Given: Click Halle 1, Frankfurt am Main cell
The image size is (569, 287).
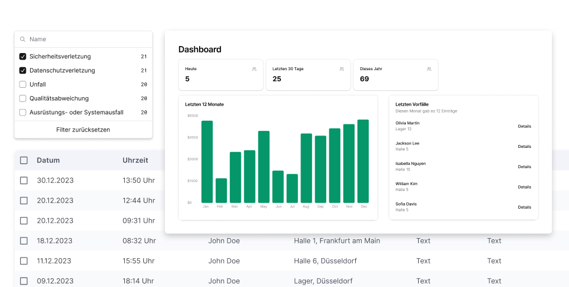Looking at the screenshot, I should pos(337,240).
